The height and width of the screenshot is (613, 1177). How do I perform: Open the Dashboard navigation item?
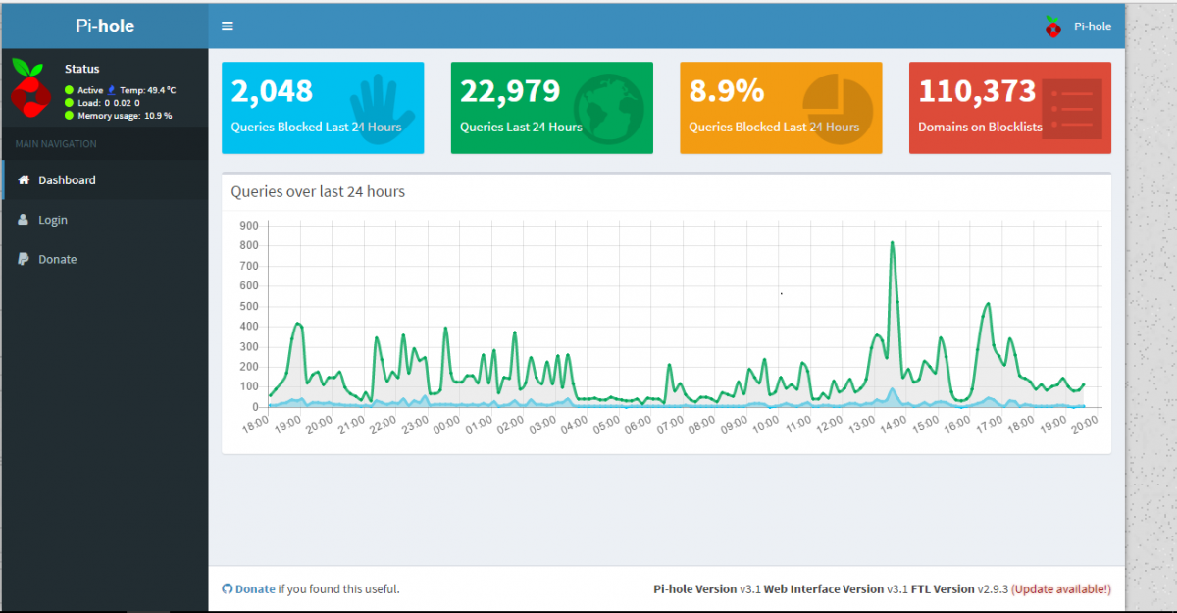tap(105, 180)
